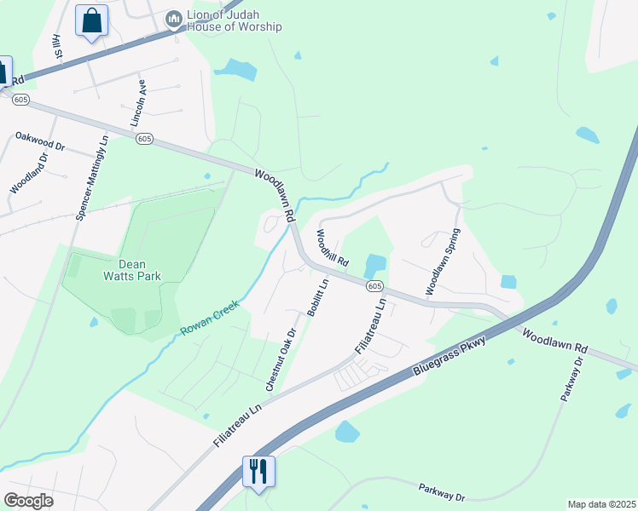Select the Dean Watts Park label
The image size is (638, 511).
point(132,271)
